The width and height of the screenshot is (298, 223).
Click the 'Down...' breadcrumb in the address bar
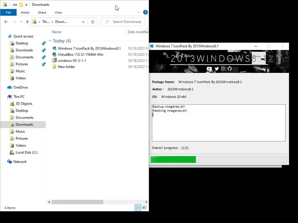click(61, 22)
